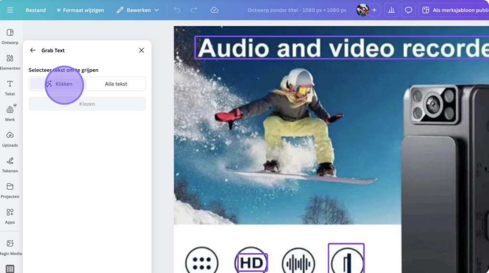The width and height of the screenshot is (489, 273).
Task: Open the Tekst sidebar panel
Action: coord(10,88)
